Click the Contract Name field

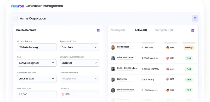click(37, 47)
